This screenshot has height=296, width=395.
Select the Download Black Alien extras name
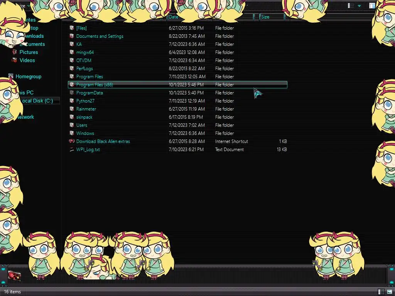pyautogui.click(x=103, y=141)
